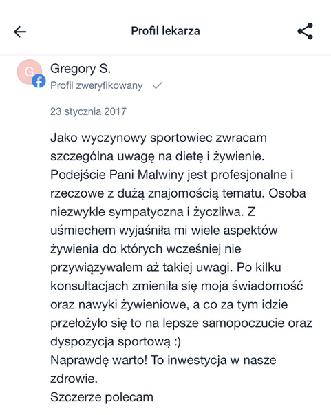331x415 pixels.
Task: Open reviewer name 'Gregory S.'
Action: (81, 69)
